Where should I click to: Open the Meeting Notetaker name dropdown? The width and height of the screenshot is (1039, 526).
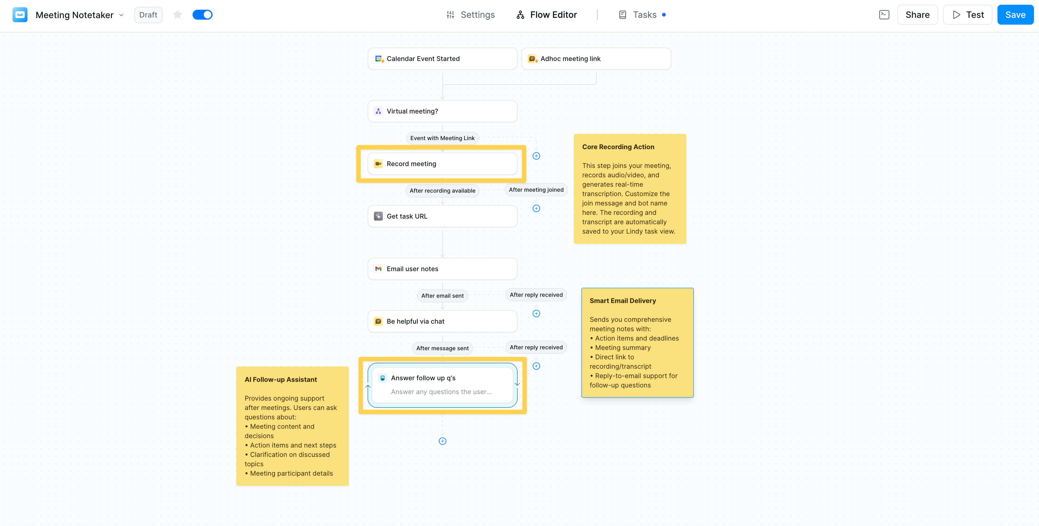(x=121, y=14)
